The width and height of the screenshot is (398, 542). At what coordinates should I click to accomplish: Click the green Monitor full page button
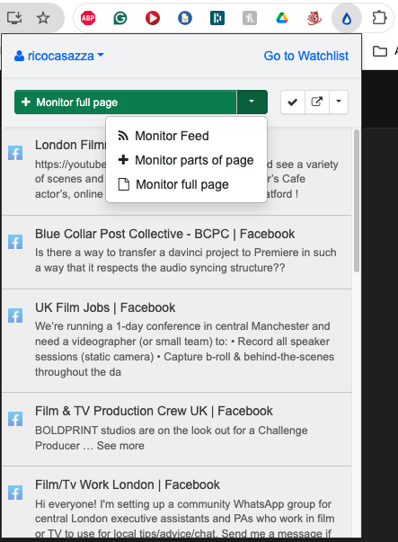(x=126, y=102)
